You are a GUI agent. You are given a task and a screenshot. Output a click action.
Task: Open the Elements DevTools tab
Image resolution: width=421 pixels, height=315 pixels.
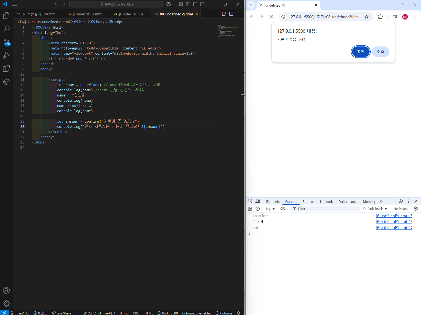point(273,201)
